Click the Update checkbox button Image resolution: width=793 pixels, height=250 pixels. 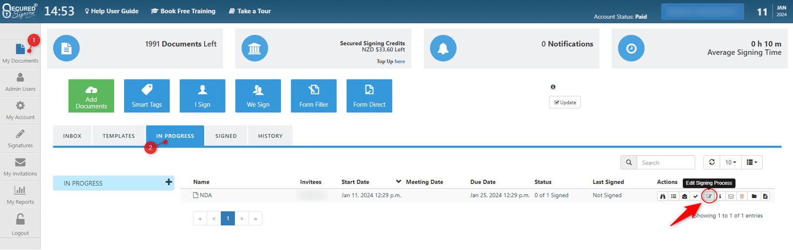point(565,102)
